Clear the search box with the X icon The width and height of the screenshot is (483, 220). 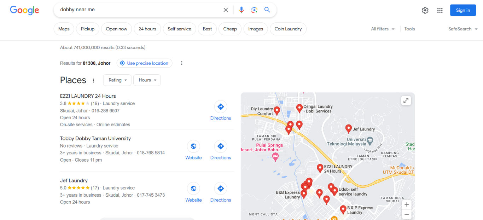(x=226, y=10)
